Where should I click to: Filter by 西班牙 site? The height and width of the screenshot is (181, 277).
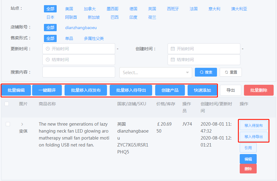[173, 9]
